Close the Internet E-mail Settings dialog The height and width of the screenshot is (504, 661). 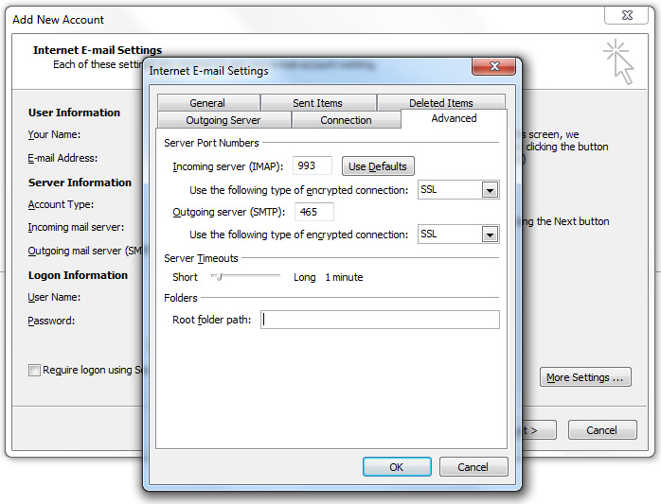tap(494, 66)
